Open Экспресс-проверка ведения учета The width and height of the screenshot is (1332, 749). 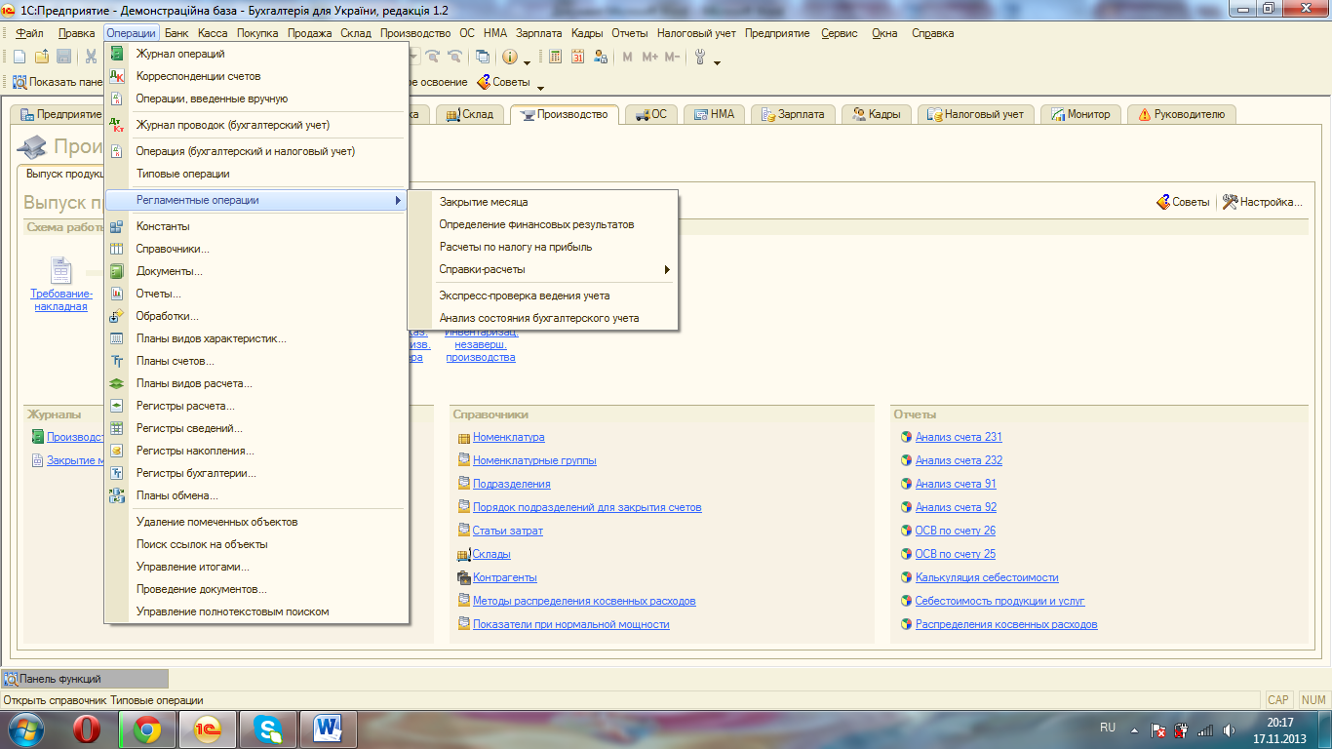pyautogui.click(x=542, y=296)
